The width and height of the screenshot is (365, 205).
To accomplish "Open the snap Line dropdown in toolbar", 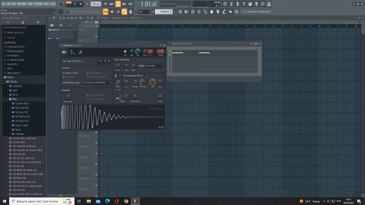I will (144, 11).
